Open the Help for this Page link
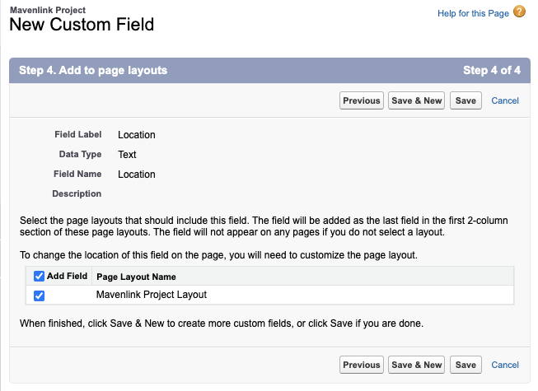538x391 pixels. (473, 13)
